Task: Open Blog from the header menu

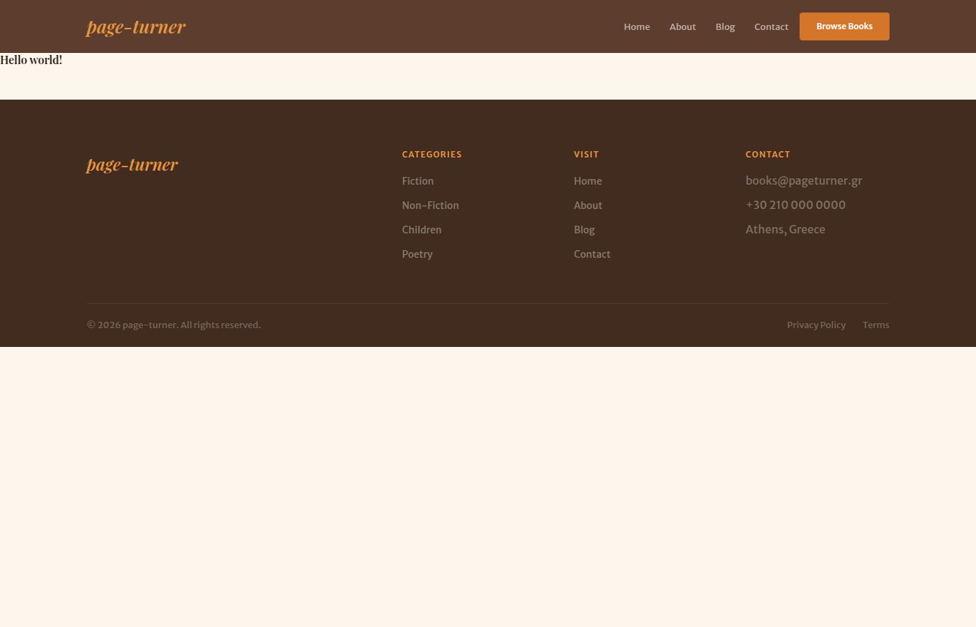Action: click(725, 26)
